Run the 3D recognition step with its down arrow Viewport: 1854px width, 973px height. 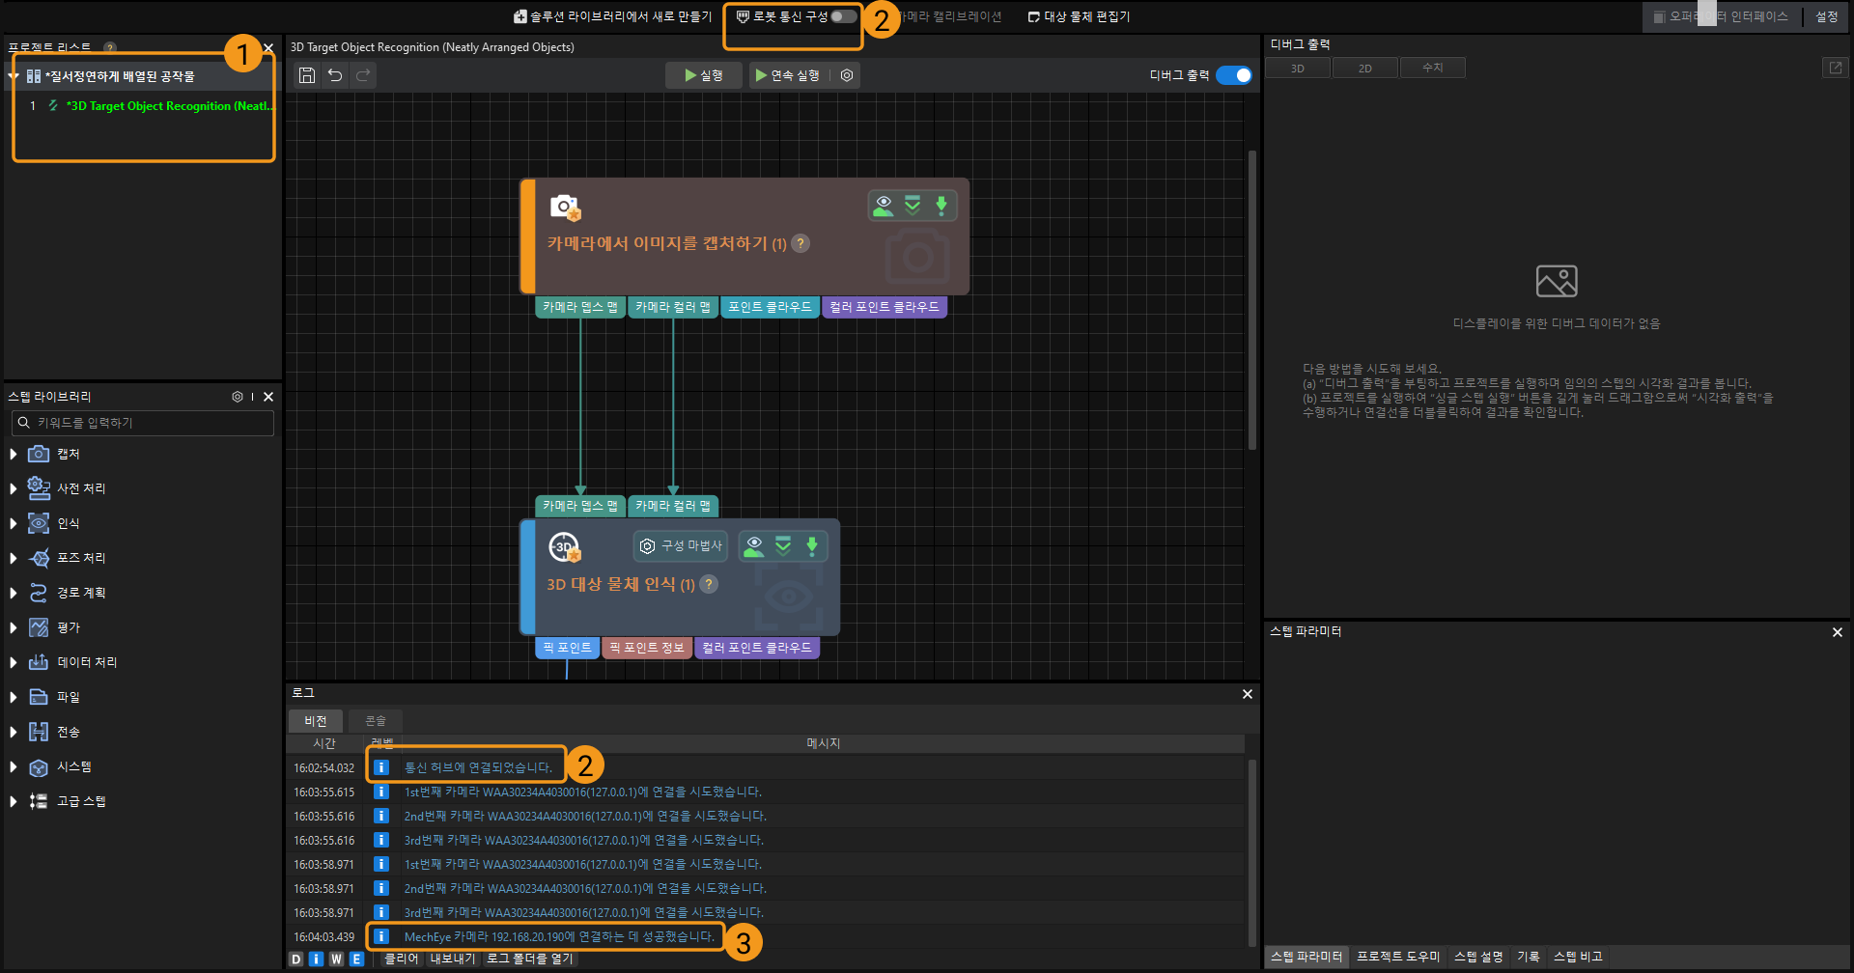point(812,546)
